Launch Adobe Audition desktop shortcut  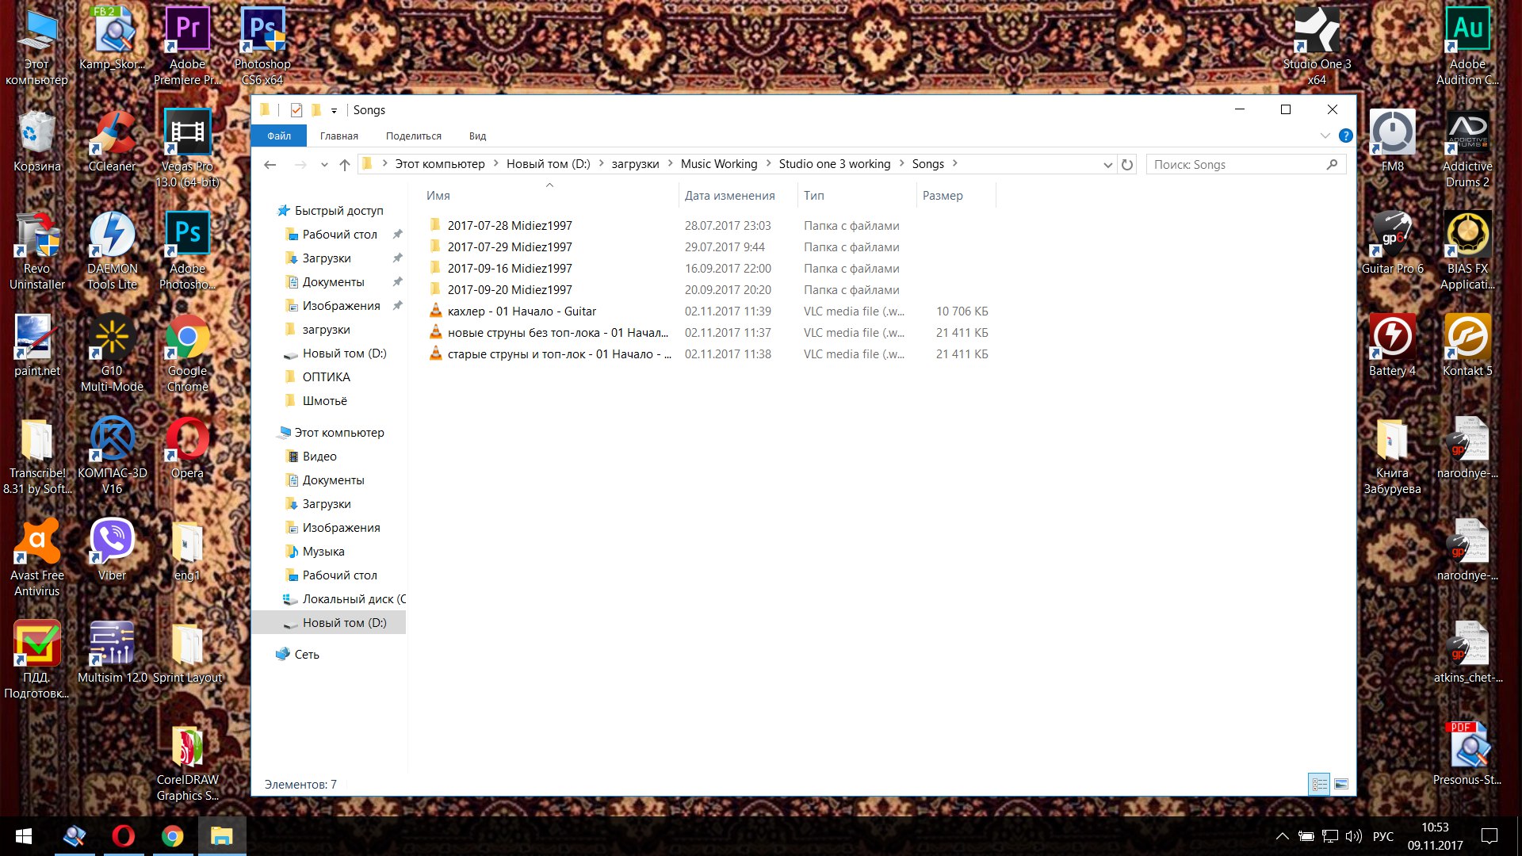(1467, 45)
